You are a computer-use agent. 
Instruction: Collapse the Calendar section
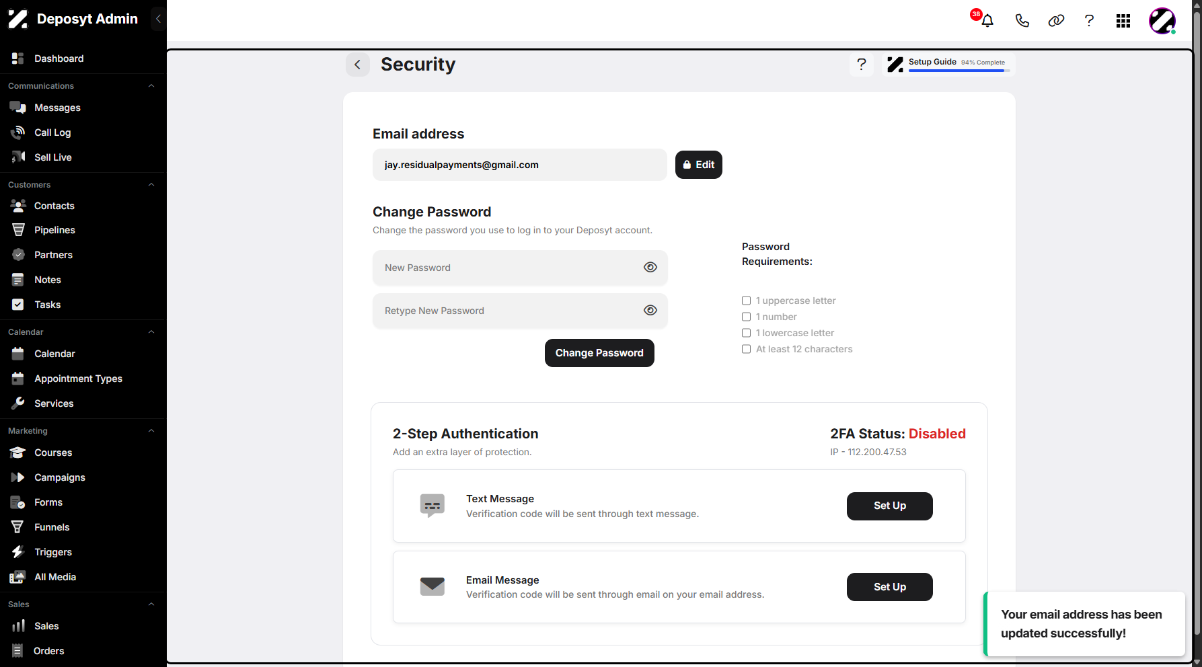151,332
